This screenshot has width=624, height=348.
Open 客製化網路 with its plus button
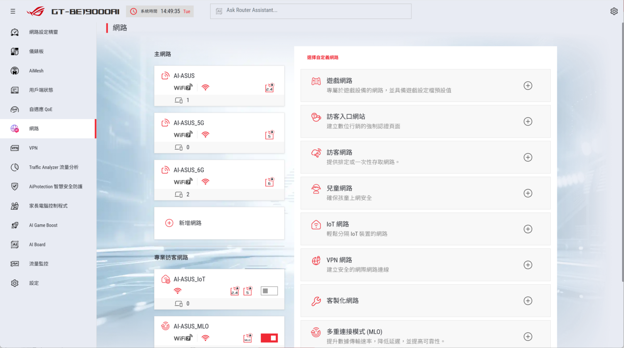point(528,301)
